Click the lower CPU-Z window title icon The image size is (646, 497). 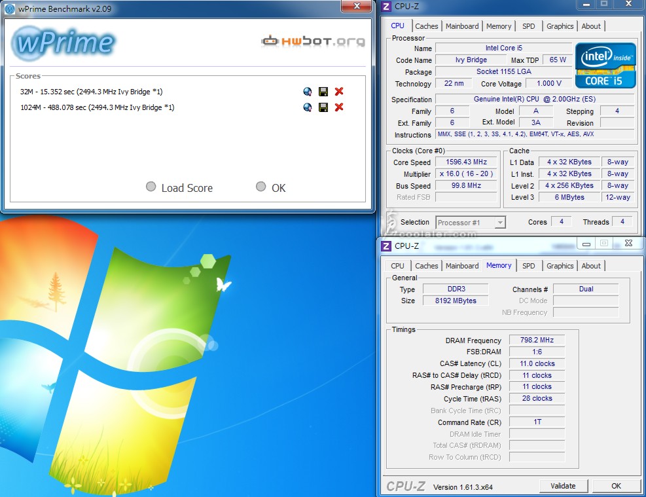pyautogui.click(x=386, y=246)
